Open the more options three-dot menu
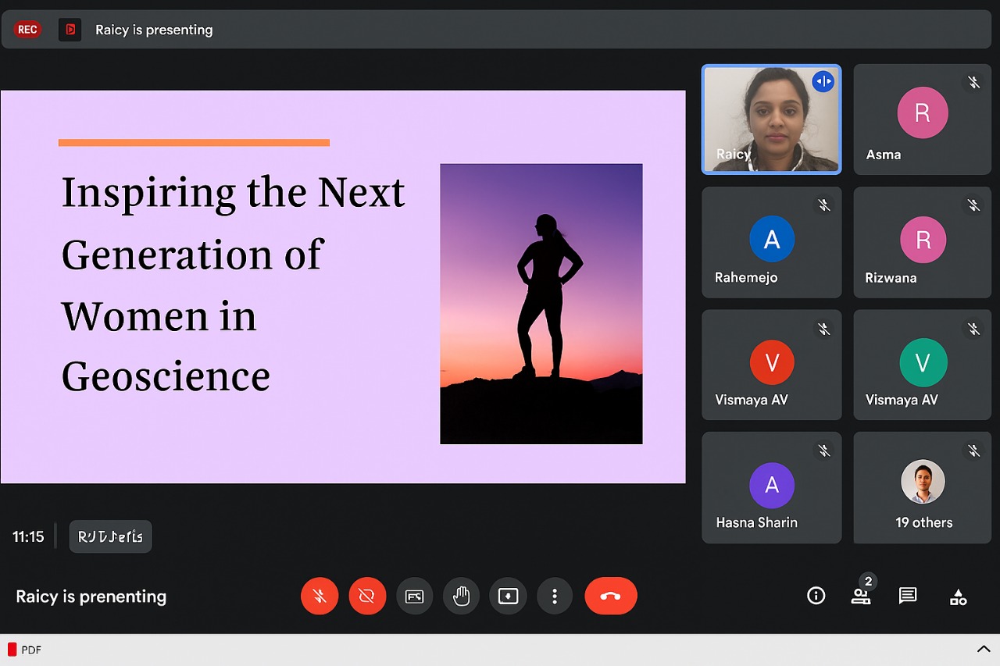Image resolution: width=1000 pixels, height=666 pixels. pos(555,597)
